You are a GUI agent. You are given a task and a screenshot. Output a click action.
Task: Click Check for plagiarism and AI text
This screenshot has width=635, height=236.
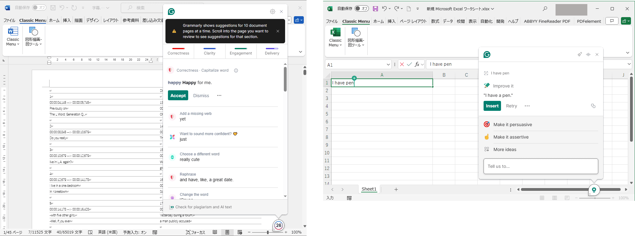coord(200,207)
